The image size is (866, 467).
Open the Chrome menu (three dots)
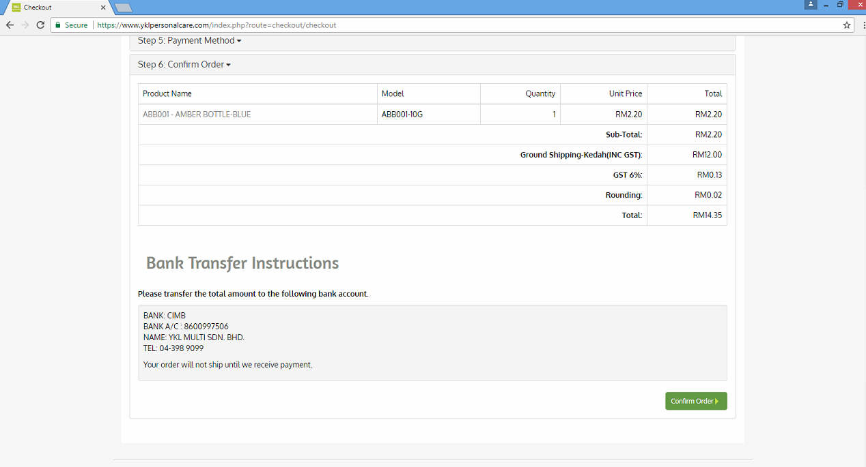tap(863, 25)
